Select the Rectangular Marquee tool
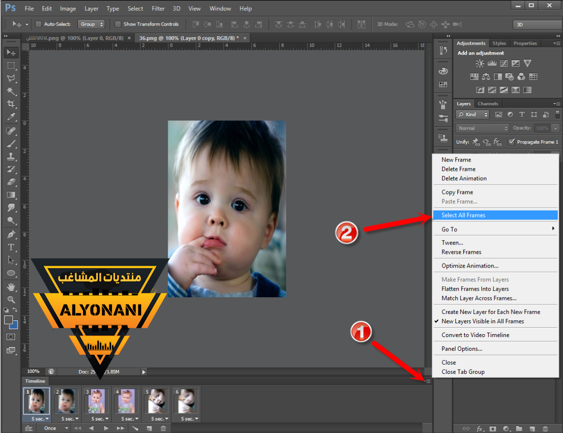 11,65
